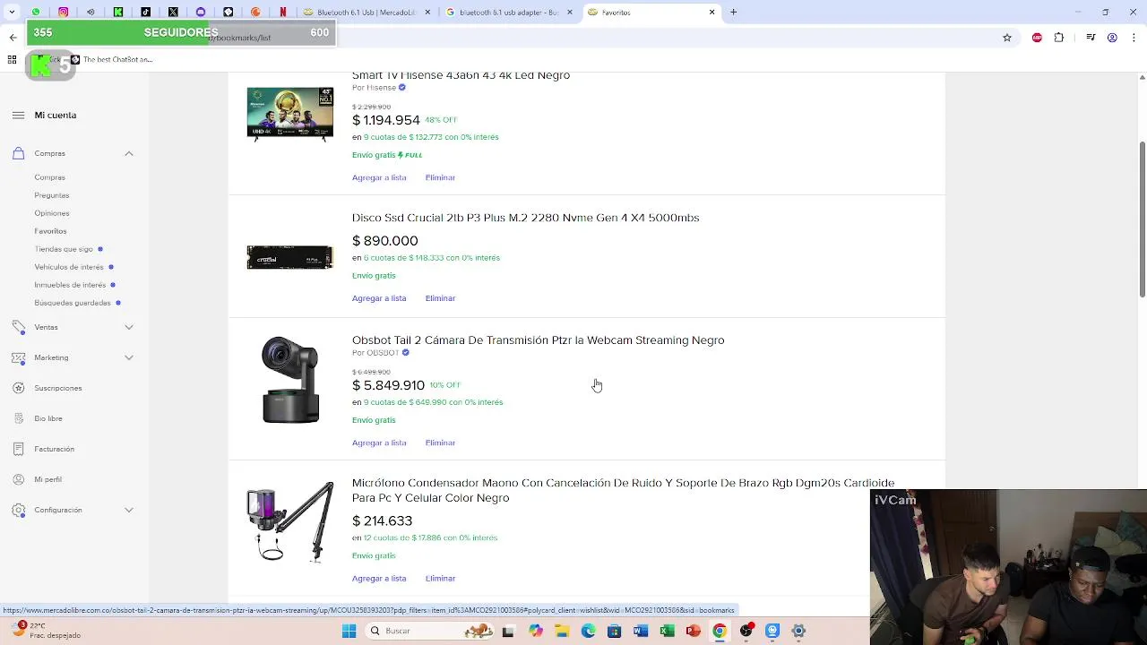Open Vehículos de interés in sidebar

pos(69,267)
